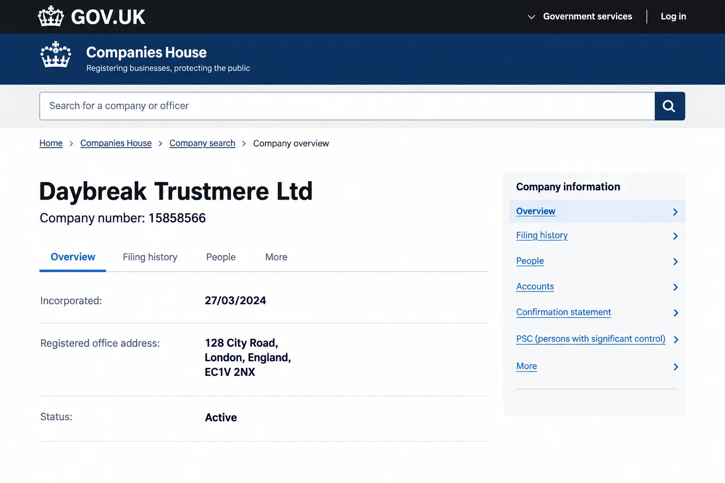Click the Overview sidebar link
The width and height of the screenshot is (725, 483).
536,211
